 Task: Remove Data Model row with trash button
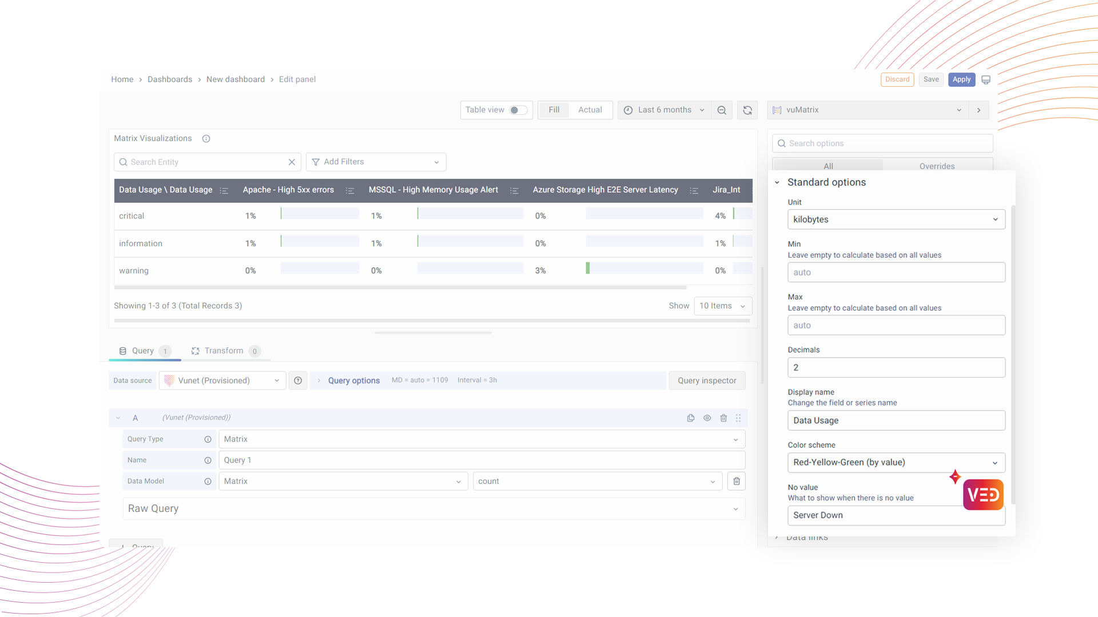point(737,482)
